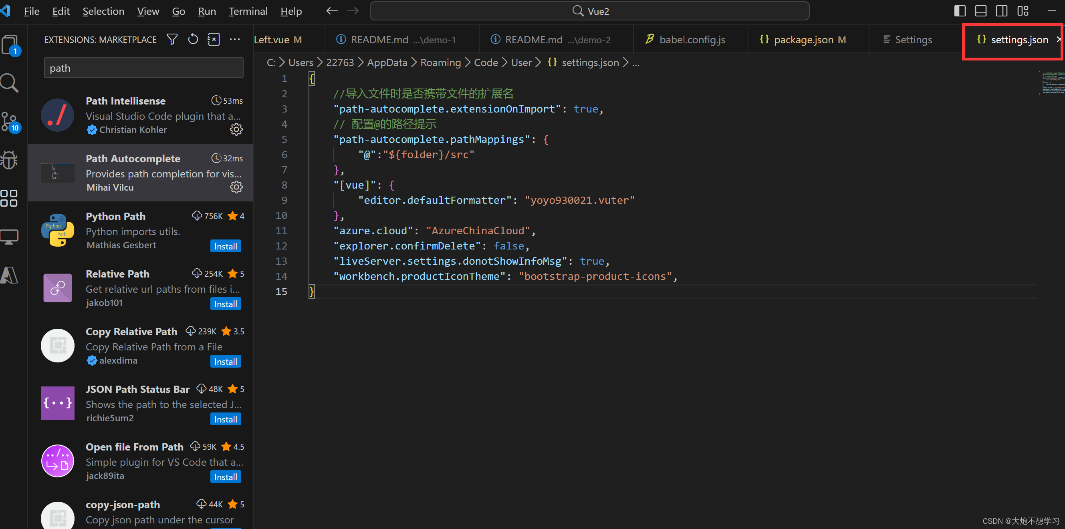This screenshot has height=529, width=1065.
Task: Install the Open file From Path extension
Action: click(225, 477)
